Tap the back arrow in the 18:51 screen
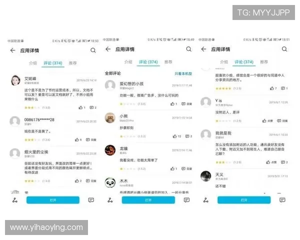 click(204, 49)
